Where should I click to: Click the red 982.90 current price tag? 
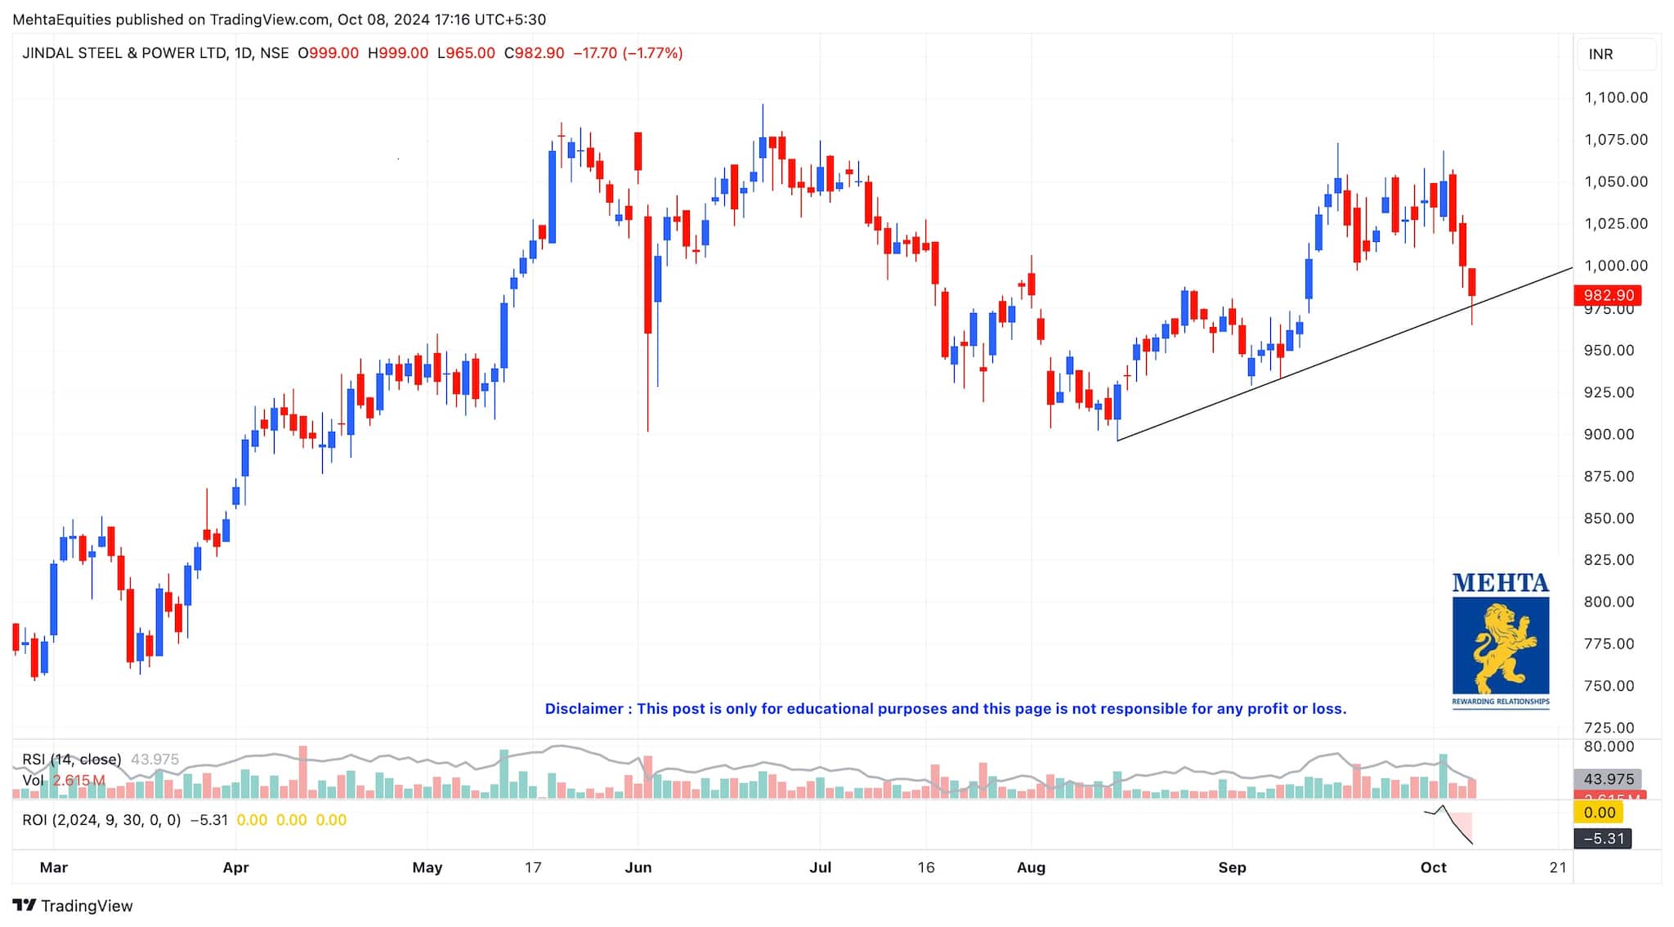pos(1608,295)
